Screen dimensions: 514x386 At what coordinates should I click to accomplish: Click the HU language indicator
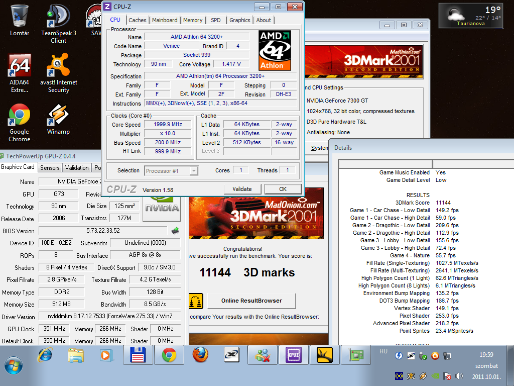[x=383, y=351]
